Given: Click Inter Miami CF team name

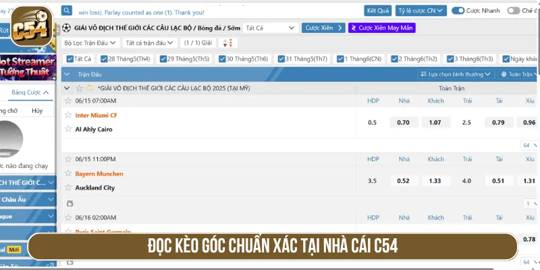Looking at the screenshot, I should tap(96, 115).
